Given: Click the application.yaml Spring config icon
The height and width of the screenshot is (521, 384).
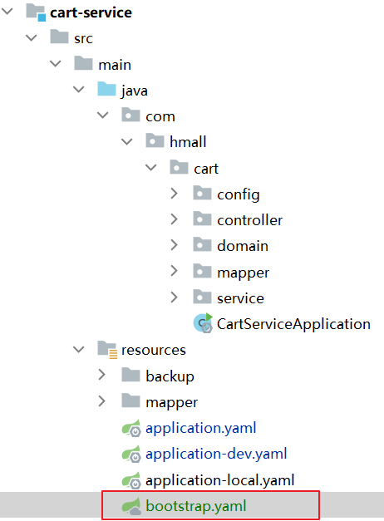Looking at the screenshot, I should [x=131, y=428].
